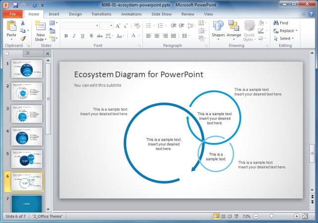The image size is (318, 223).
Task: Toggle Strikethrough text
Action: tap(99, 36)
